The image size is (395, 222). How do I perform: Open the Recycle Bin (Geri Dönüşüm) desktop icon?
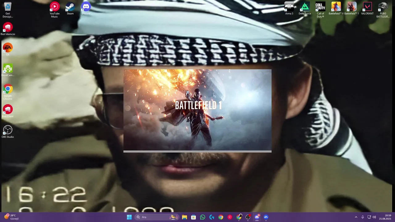coord(8,10)
